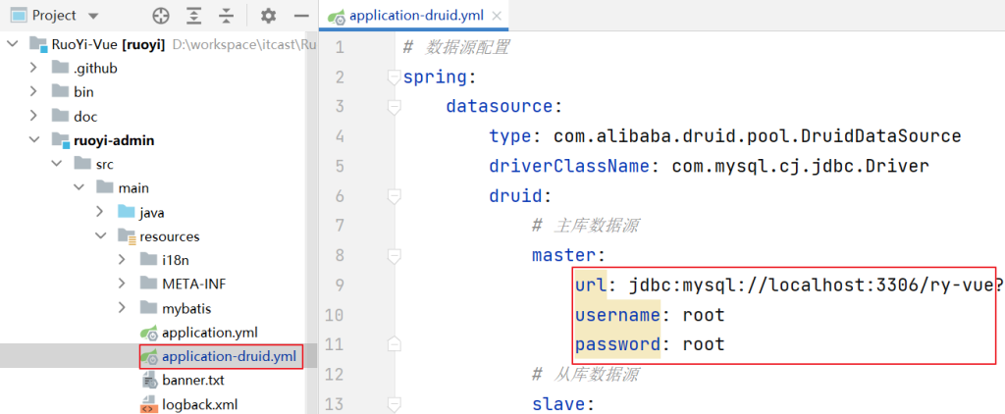Viewport: 1005px width, 414px height.
Task: Click the password value on line 11
Action: pyautogui.click(x=703, y=344)
